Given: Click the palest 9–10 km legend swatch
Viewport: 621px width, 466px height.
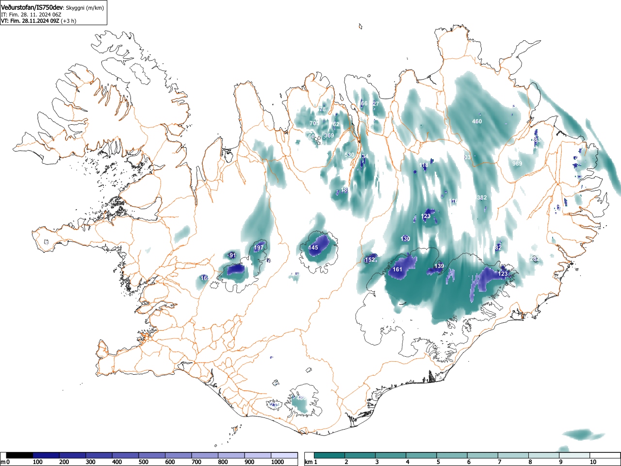Looking at the screenshot, I should [574, 455].
